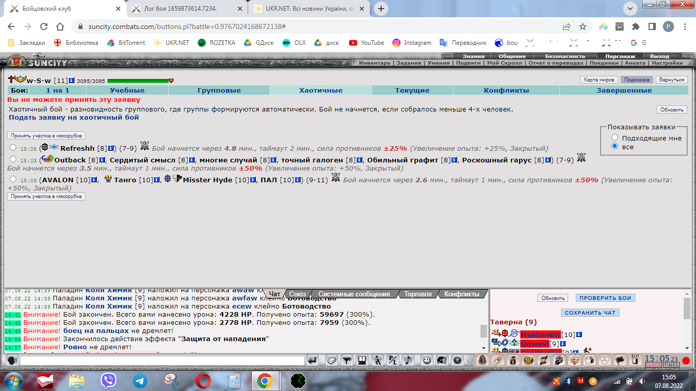Click the player list scrollbar down arrow
The height and width of the screenshot is (391, 696).
click(687, 348)
